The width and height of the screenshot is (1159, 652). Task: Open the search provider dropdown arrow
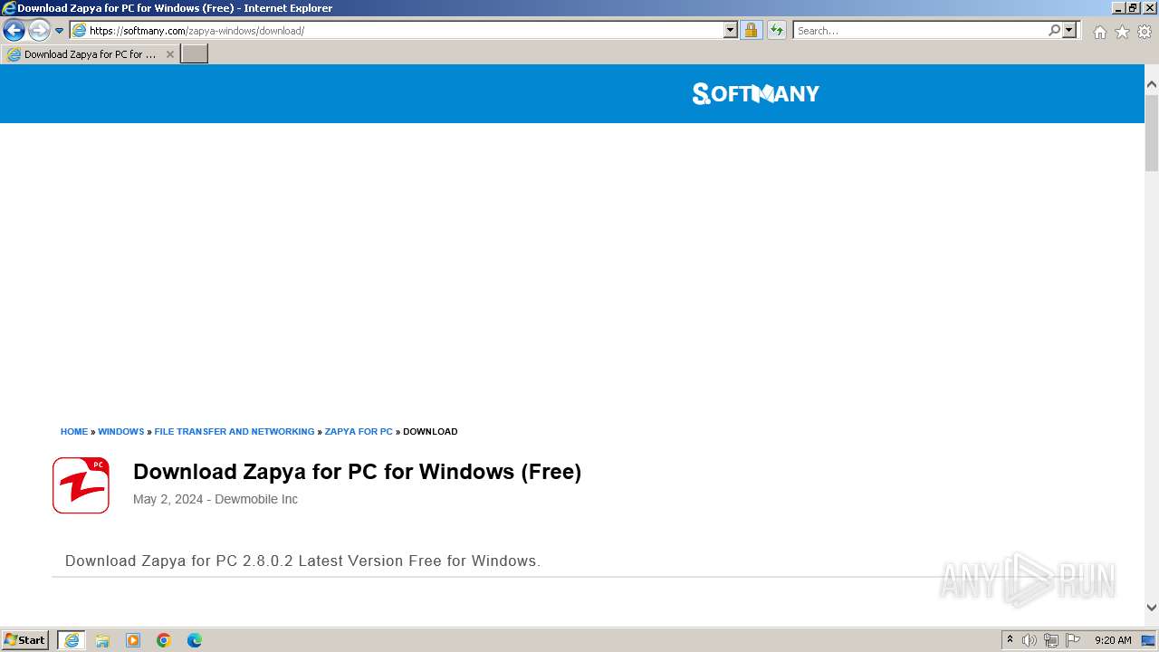point(1069,30)
